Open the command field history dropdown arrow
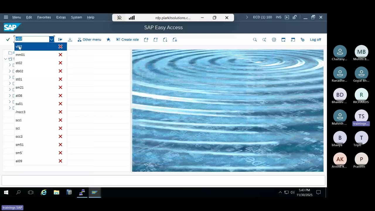The height and width of the screenshot is (211, 375). [51, 39]
